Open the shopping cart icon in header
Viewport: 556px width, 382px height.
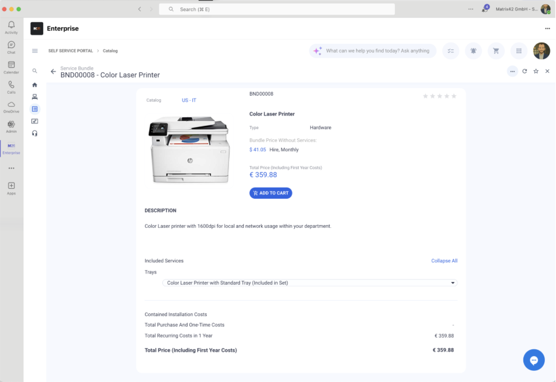tap(496, 51)
